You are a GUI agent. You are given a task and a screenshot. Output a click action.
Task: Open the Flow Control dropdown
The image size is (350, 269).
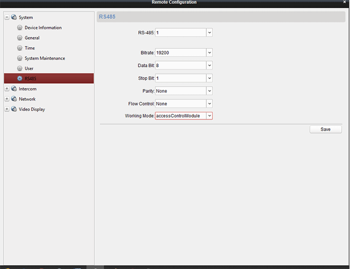(x=210, y=104)
